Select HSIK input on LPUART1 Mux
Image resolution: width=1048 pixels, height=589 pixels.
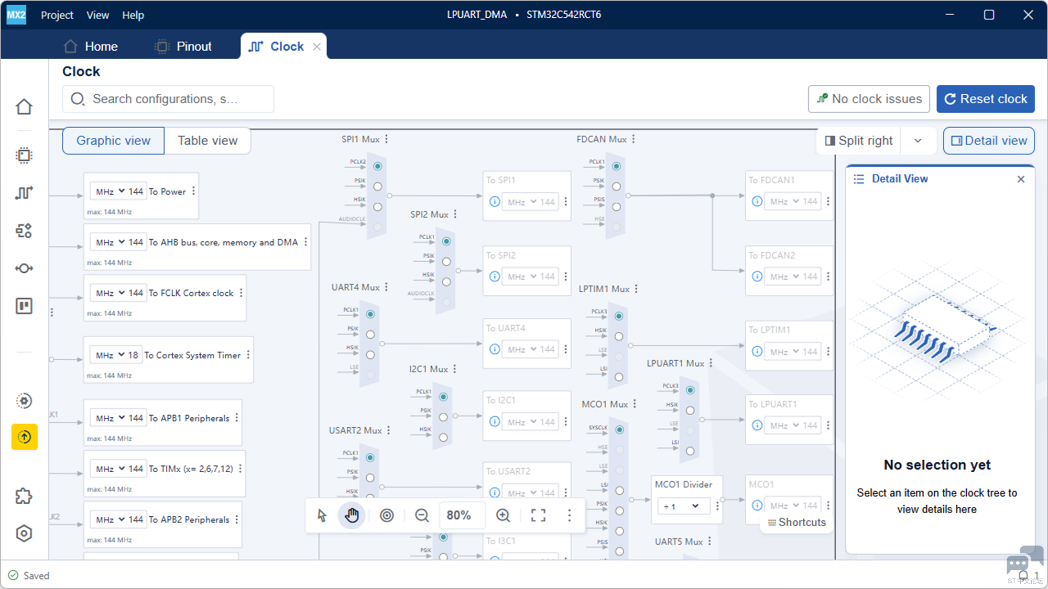click(x=690, y=410)
